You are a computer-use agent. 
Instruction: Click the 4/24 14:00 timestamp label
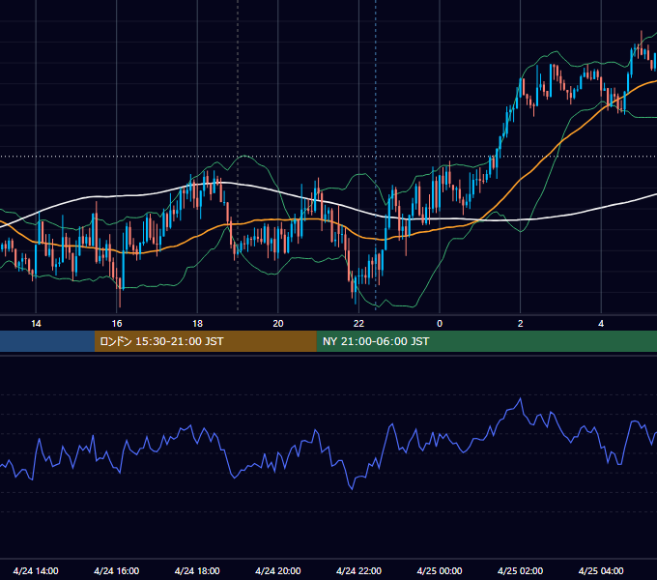36,570
